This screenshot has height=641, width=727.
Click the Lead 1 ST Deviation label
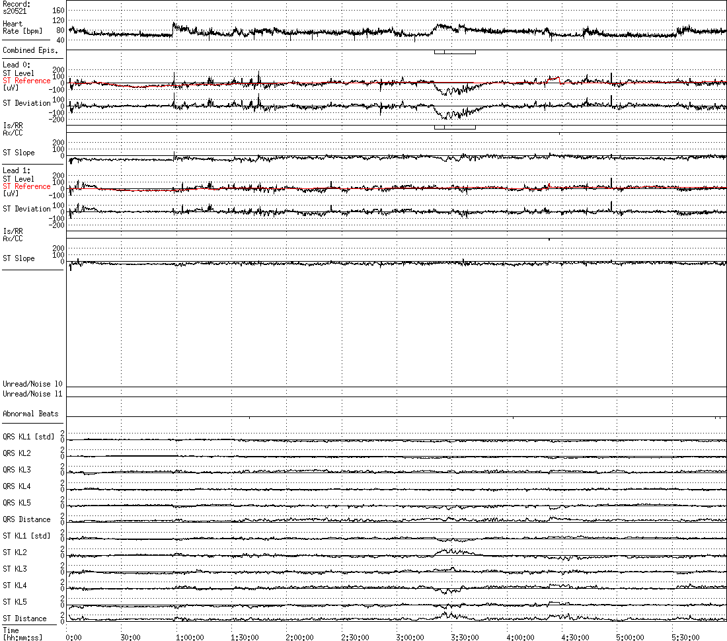coord(26,209)
